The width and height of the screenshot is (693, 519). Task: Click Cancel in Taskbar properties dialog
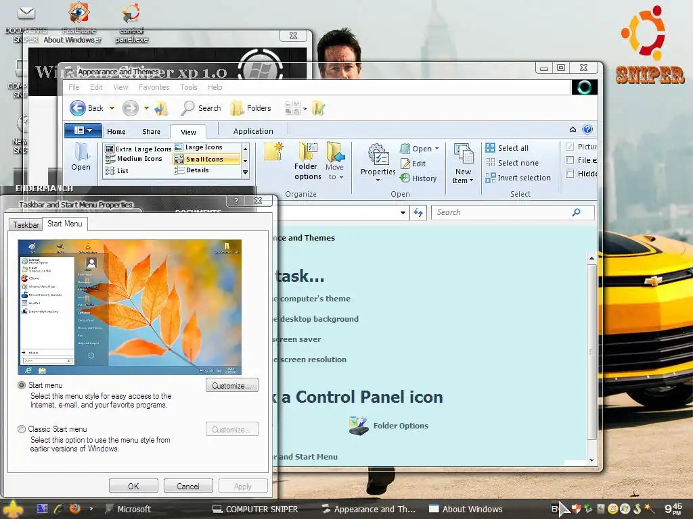click(188, 486)
